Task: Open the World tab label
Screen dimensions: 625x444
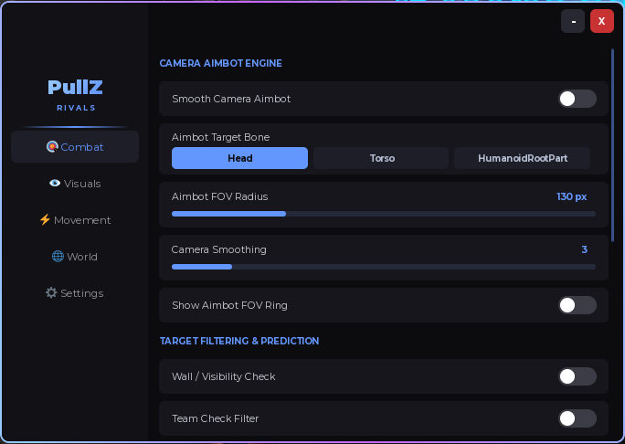Action: point(82,257)
